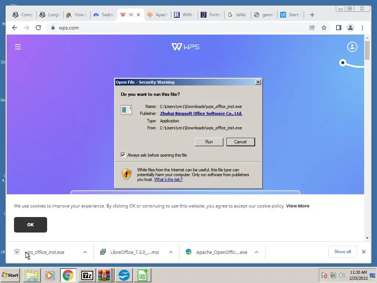Click the scrollbar down arrow
377x283 pixels.
click(x=367, y=238)
